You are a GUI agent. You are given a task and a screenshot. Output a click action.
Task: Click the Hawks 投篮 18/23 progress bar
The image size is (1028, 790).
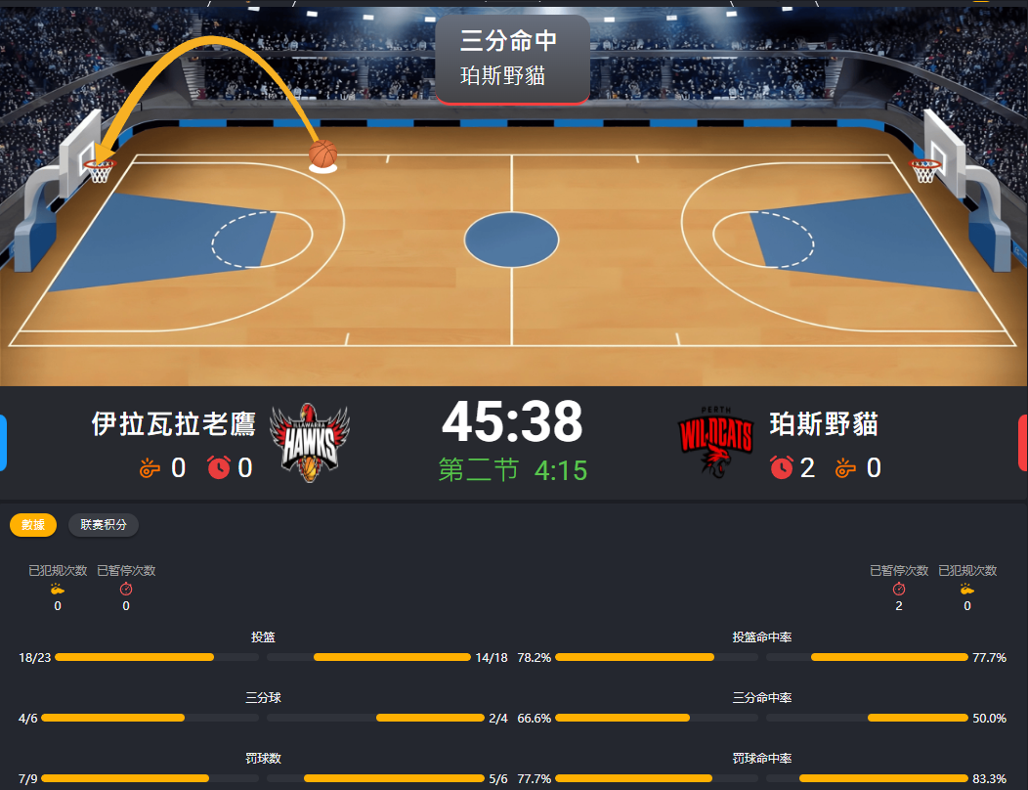156,657
